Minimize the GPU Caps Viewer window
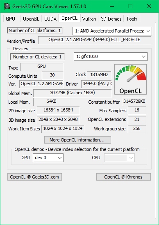The image size is (159, 225). 112,6
